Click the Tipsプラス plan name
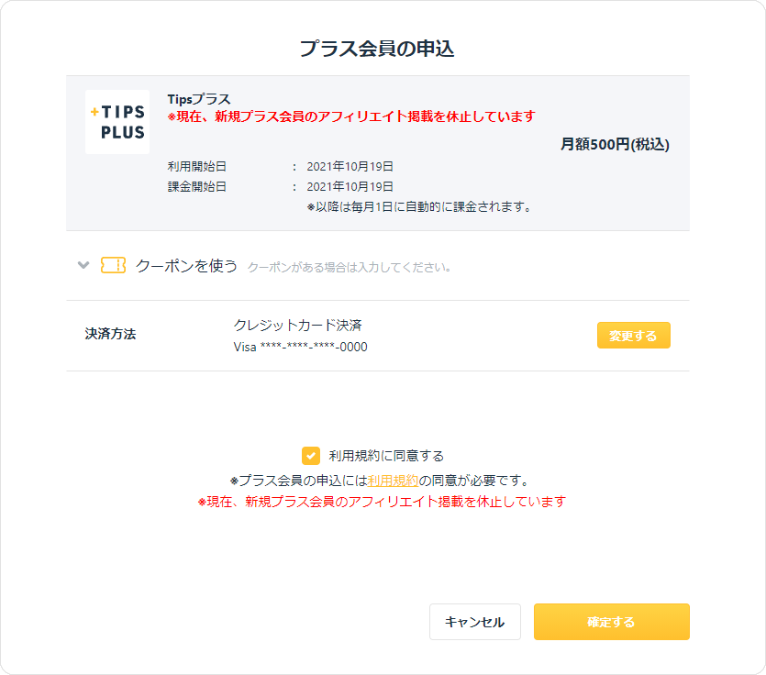Image resolution: width=766 pixels, height=675 pixels. point(199,99)
